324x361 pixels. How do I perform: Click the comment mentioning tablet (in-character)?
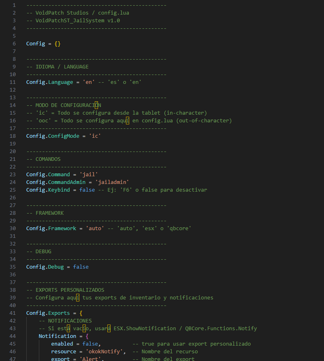tap(117, 113)
